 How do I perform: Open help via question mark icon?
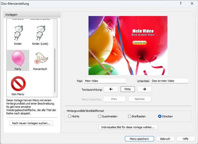point(181,4)
